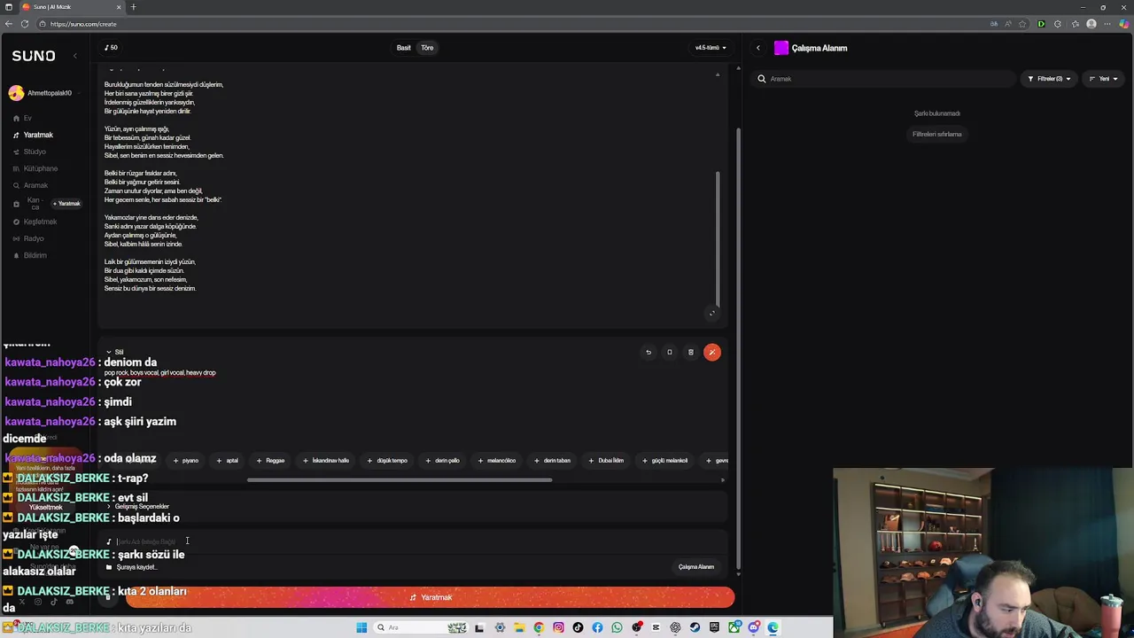Click the trash icon in style box
Screen dimensions: 1134x638
pyautogui.click(x=691, y=353)
